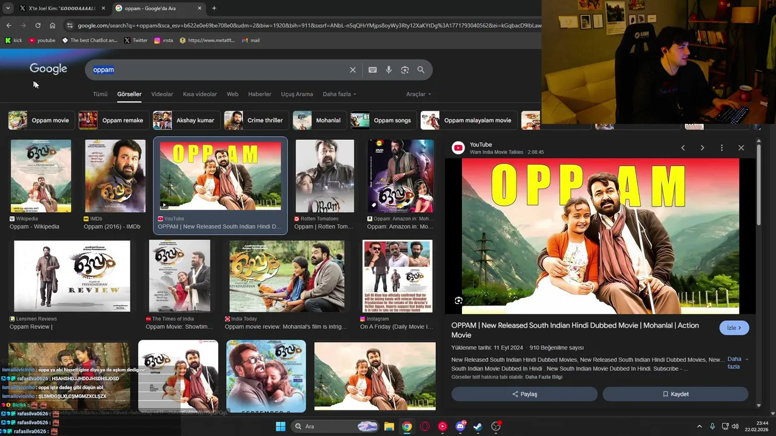Expand the Daha fazla menu
Viewport: 776px width, 436px height.
click(339, 94)
